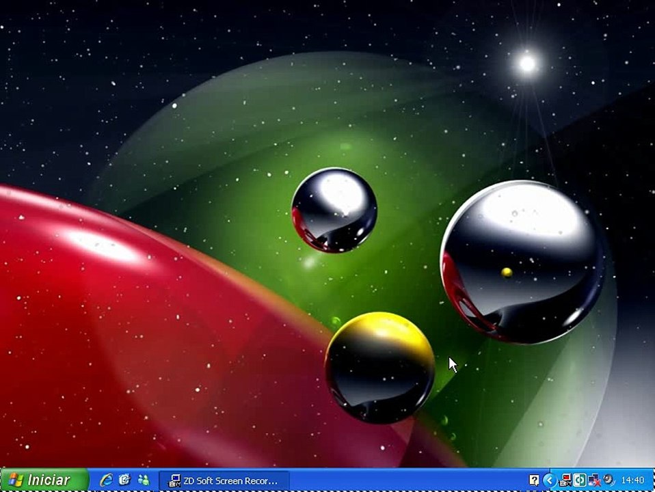655x492 pixels.
Task: Click the help question mark tray icon
Action: (534, 480)
